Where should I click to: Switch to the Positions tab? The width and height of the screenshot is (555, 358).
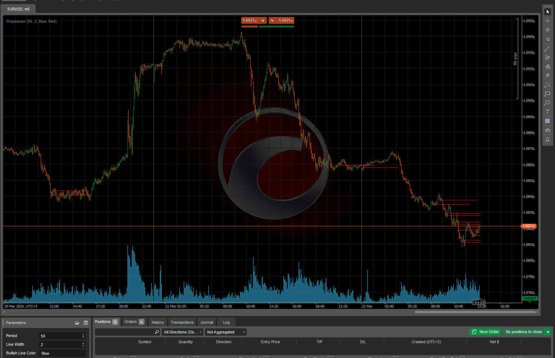[x=106, y=322]
